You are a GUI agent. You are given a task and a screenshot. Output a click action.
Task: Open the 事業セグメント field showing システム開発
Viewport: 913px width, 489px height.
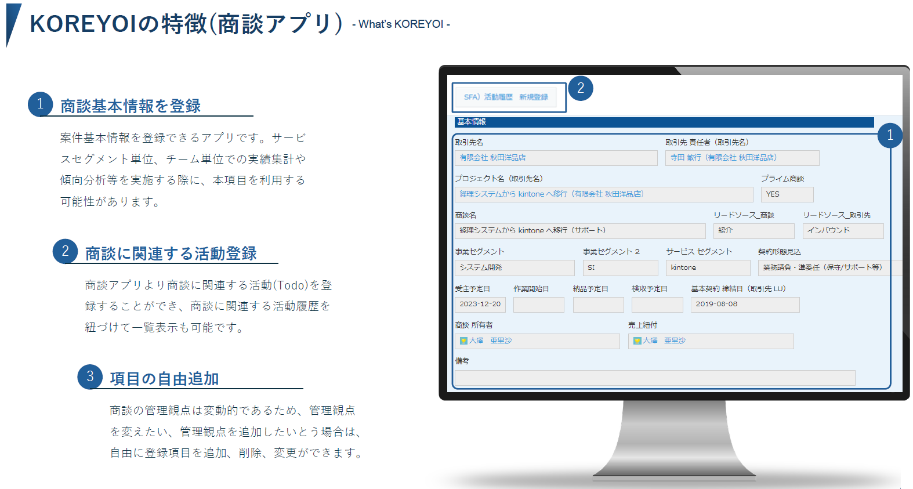click(514, 267)
